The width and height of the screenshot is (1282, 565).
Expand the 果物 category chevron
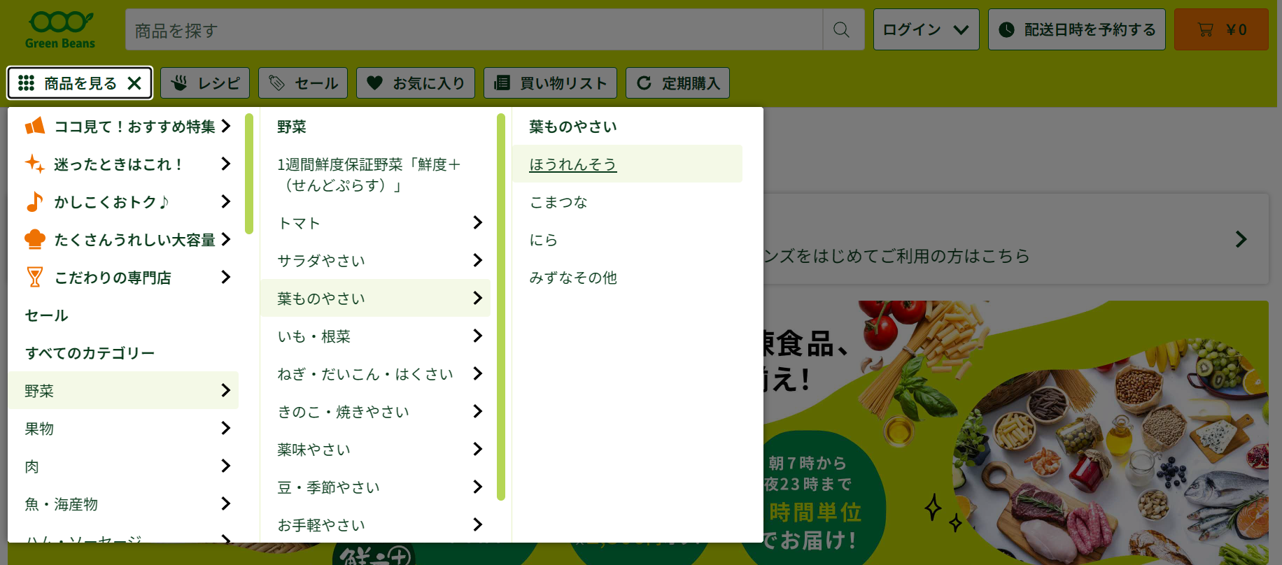(225, 428)
